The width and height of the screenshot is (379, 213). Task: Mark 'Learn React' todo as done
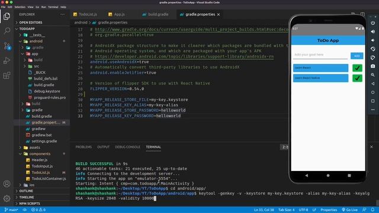pyautogui.click(x=357, y=68)
